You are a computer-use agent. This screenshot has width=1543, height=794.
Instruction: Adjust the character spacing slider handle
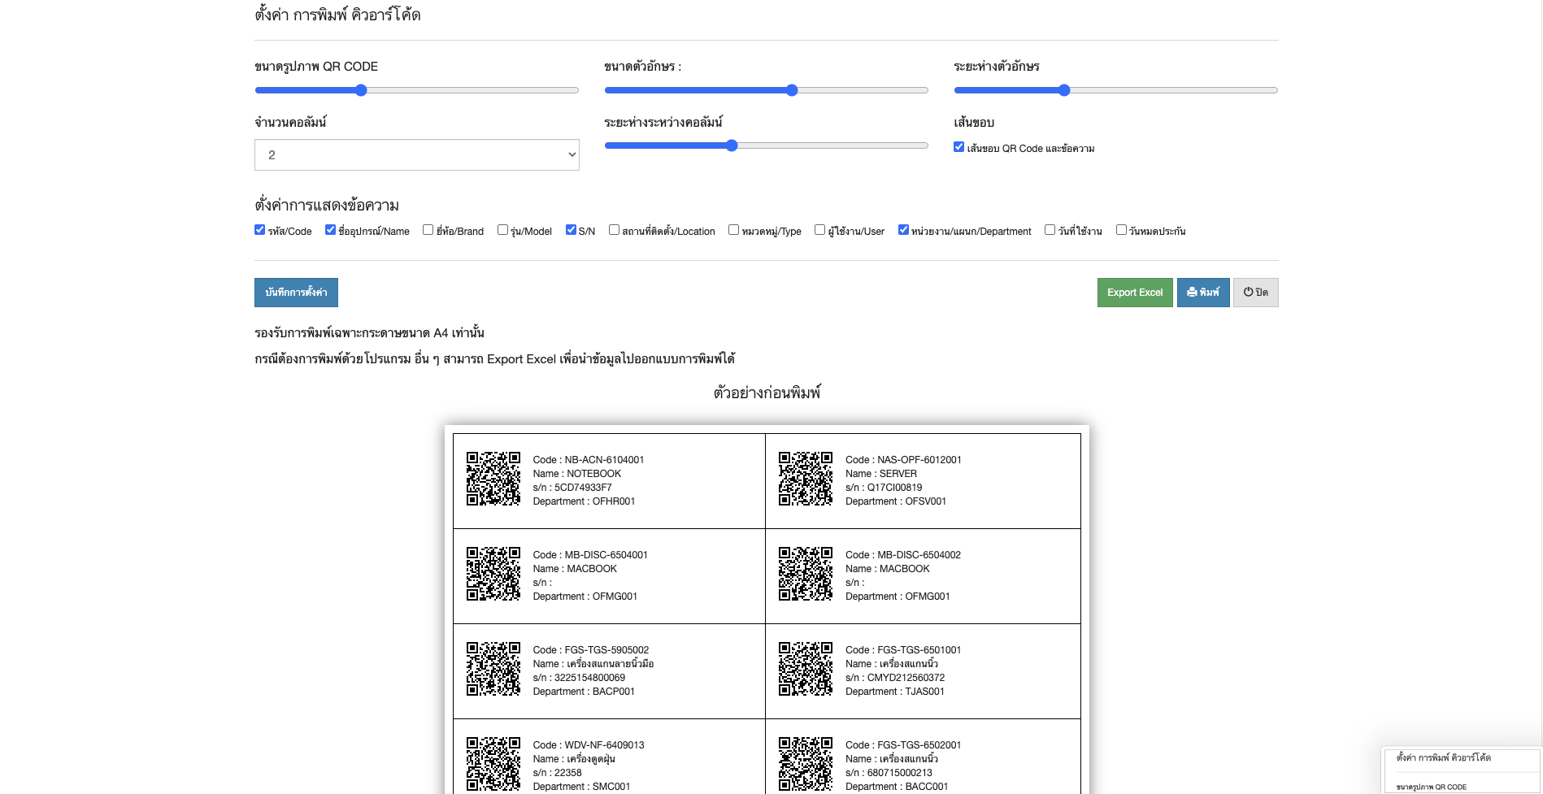1064,90
